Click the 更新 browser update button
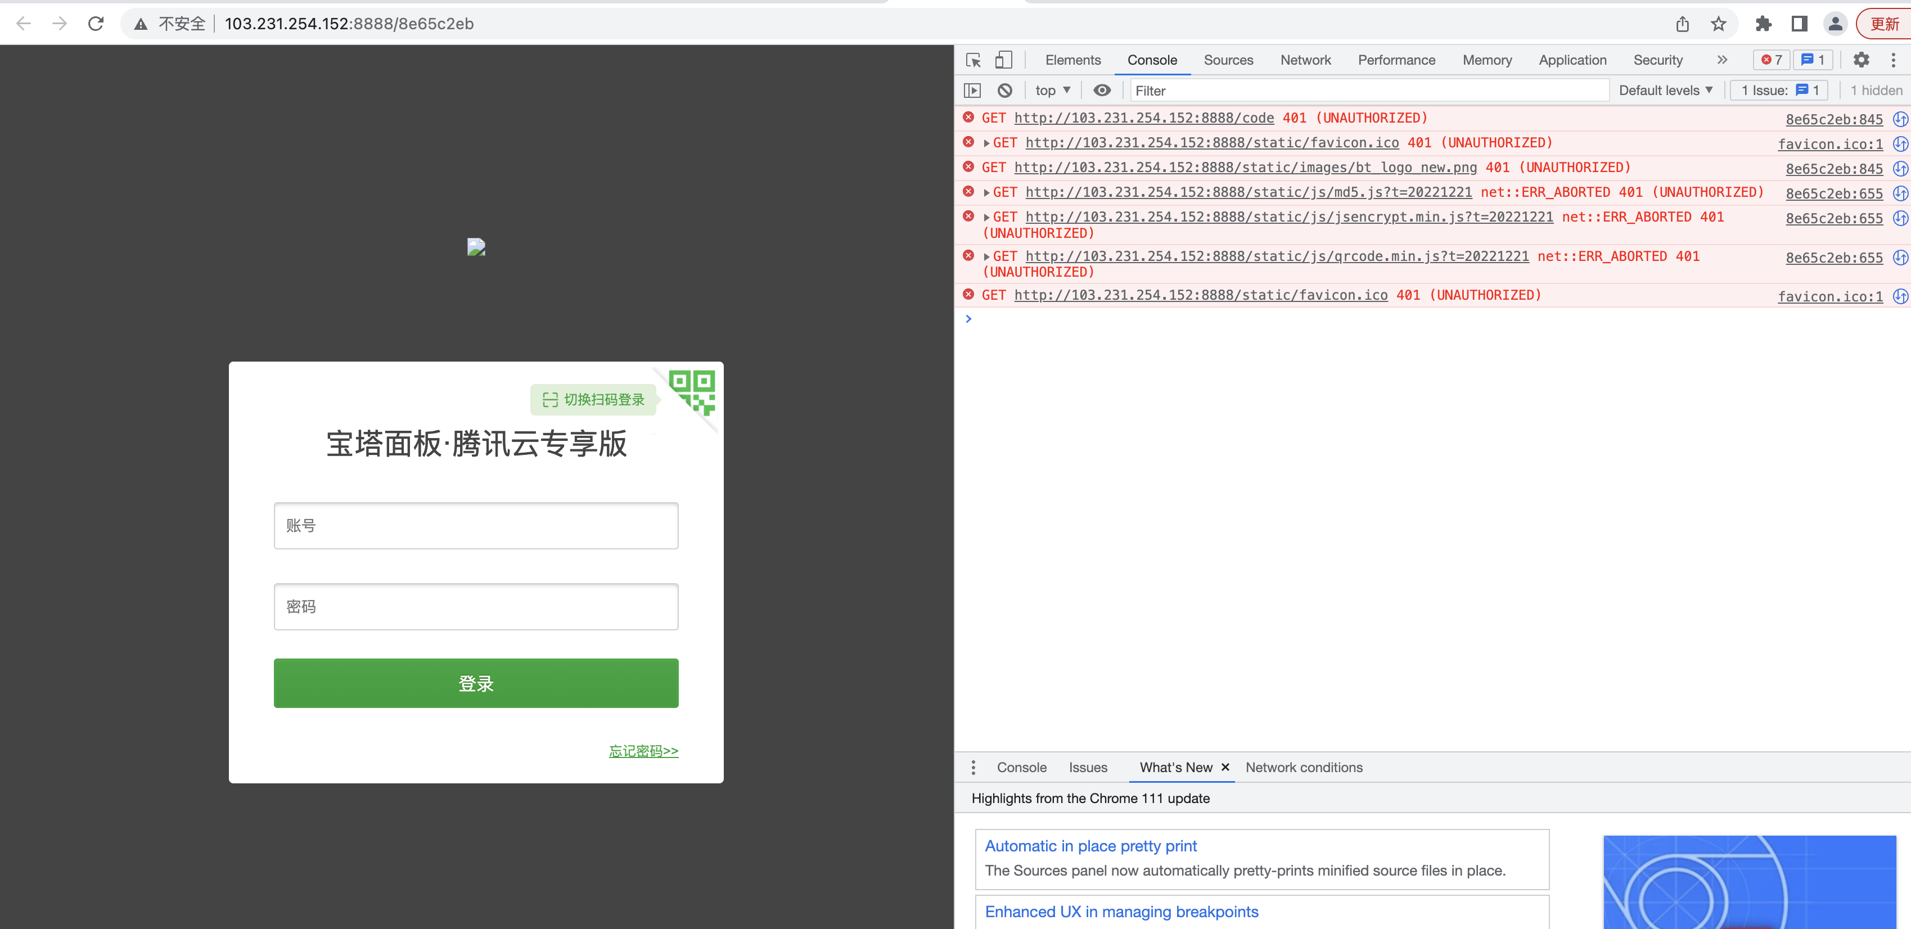 [1883, 24]
